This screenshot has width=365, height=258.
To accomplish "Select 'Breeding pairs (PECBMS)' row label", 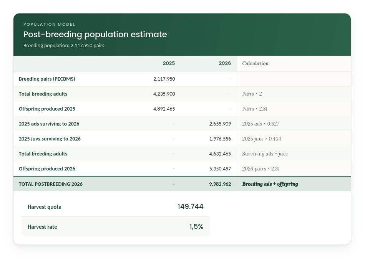I will (47, 79).
